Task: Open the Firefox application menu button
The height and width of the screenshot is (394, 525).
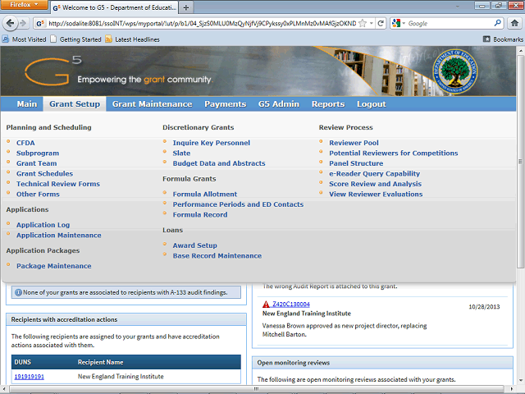Action: click(x=24, y=5)
